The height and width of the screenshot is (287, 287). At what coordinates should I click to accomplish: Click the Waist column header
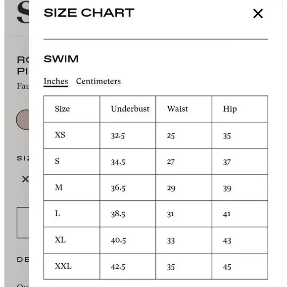(178, 109)
